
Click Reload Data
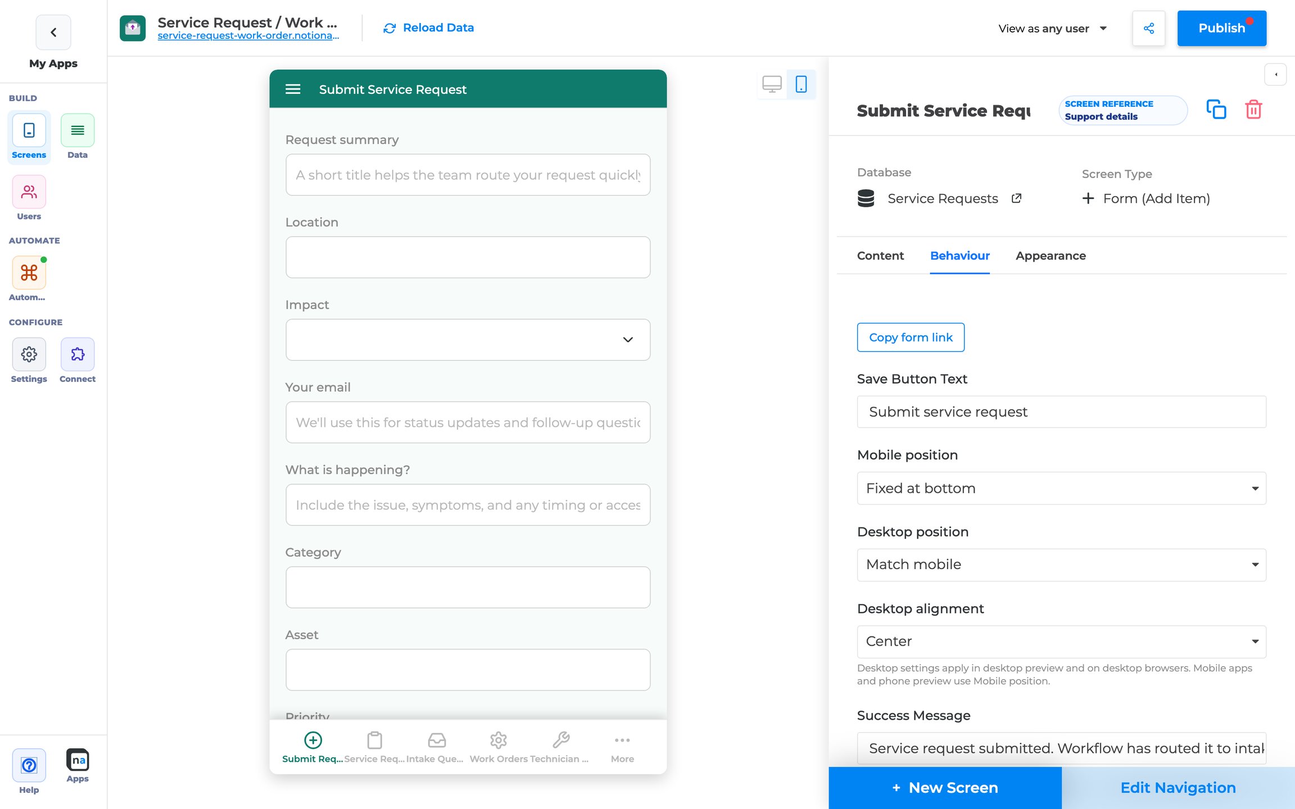click(428, 28)
